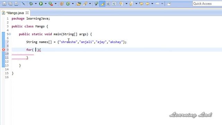Collapse the main method fold on line 5
This screenshot has width=222, height=125.
[10, 34]
